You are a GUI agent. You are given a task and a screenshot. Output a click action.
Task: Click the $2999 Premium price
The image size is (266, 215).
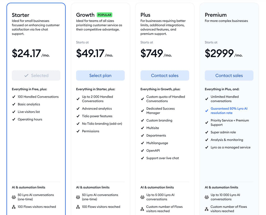click(219, 53)
